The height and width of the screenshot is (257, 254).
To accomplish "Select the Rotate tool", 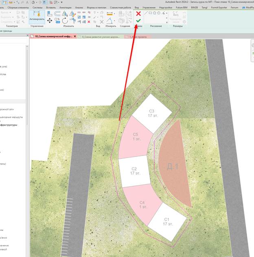I will pos(65,21).
